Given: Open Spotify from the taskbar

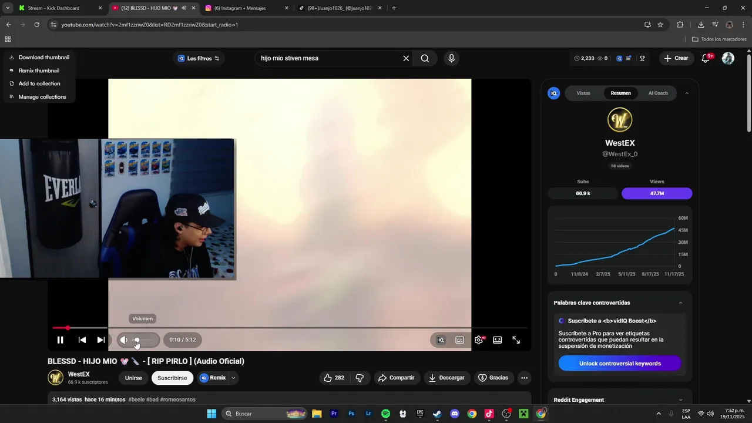Looking at the screenshot, I should tap(385, 414).
